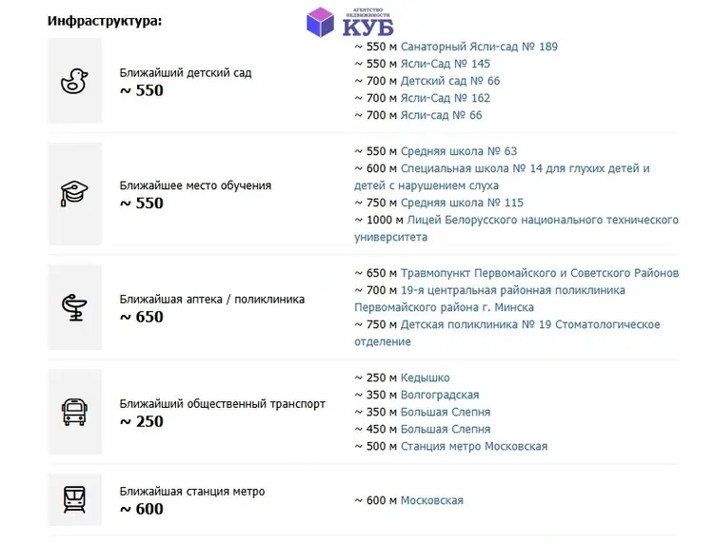Click the graduation cap education icon
The image size is (714, 543).
tap(74, 193)
